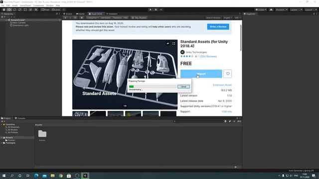Select the combined Transform tool

pos(30,10)
